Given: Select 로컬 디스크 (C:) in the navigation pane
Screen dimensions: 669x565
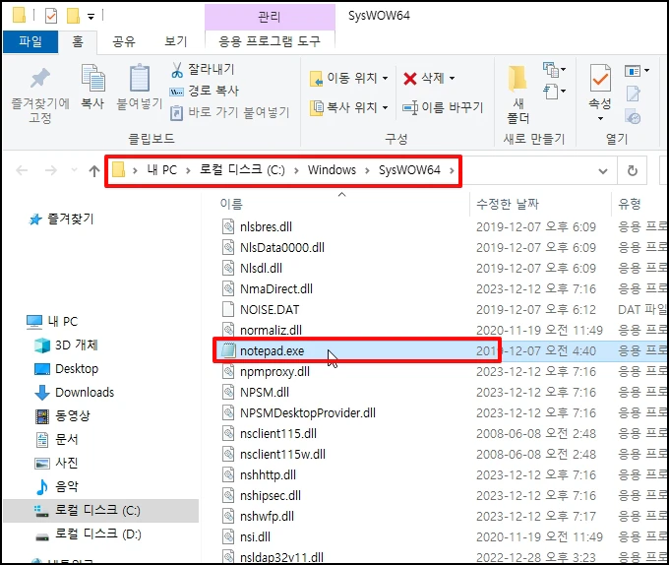Looking at the screenshot, I should click(x=101, y=511).
